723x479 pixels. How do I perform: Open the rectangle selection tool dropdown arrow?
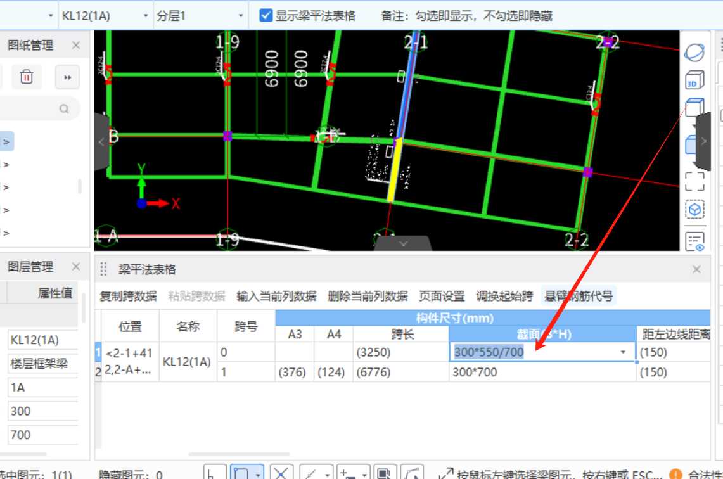(x=259, y=474)
